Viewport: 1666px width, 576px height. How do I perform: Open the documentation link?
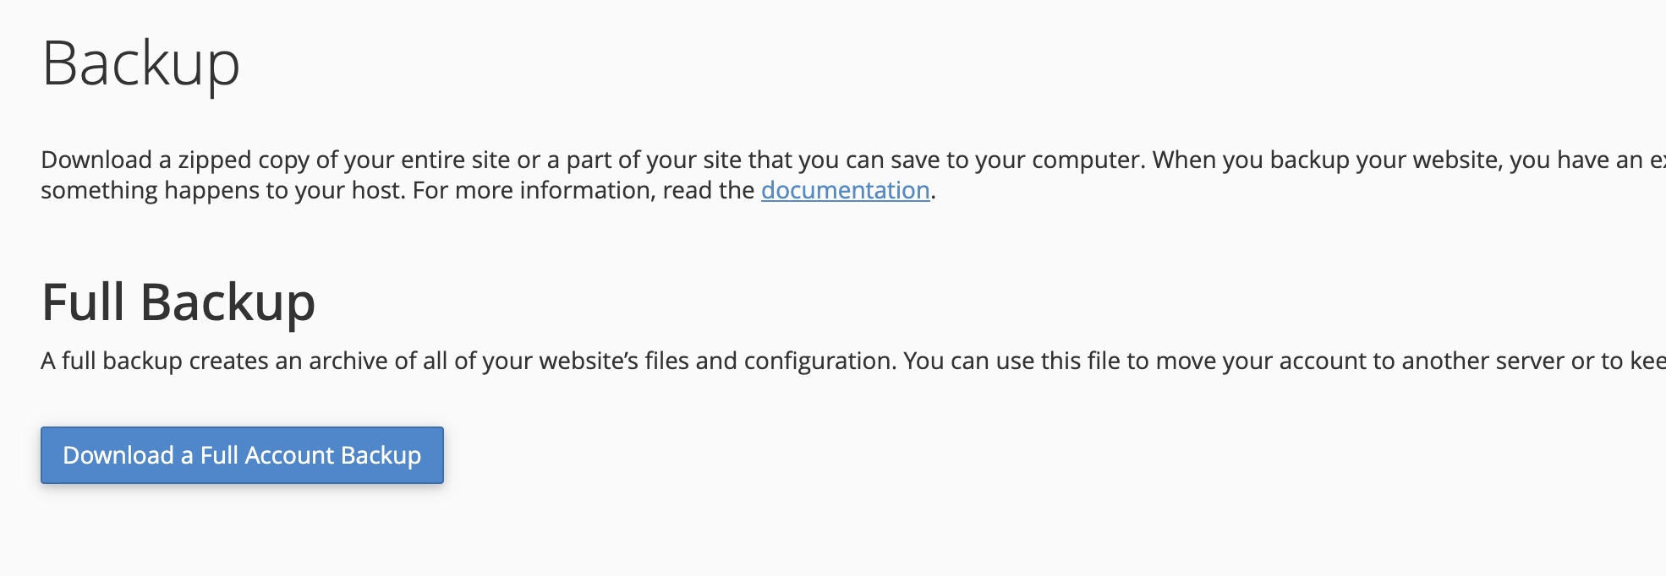coord(845,191)
